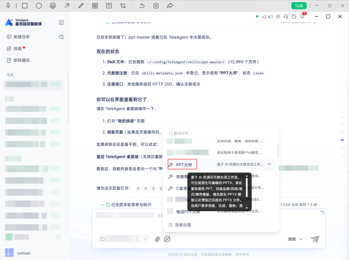Jump to the blue conversation marker
Image resolution: width=349 pixels, height=260 pixels.
pos(342,140)
